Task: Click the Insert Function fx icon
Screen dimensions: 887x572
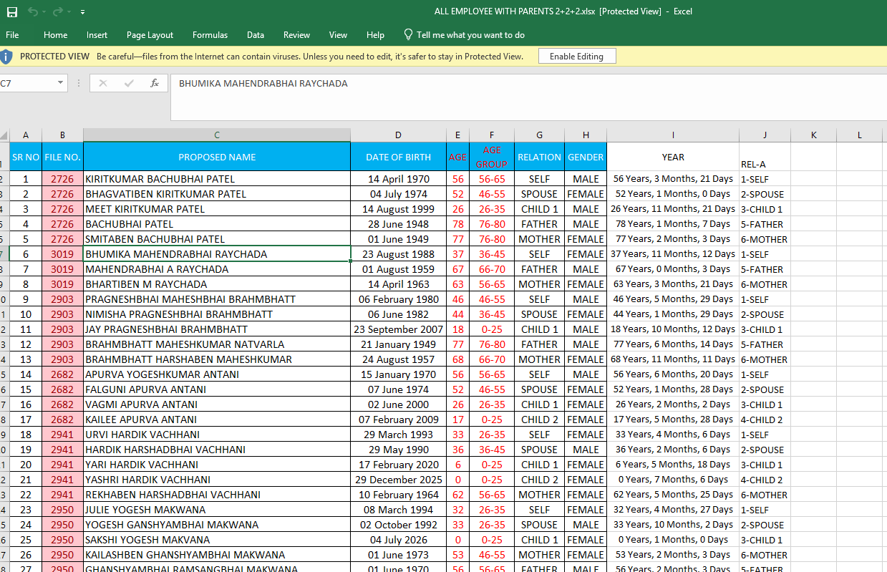Action: click(155, 84)
